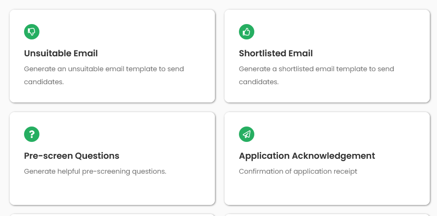Click blank area inside Unsuitable Email card

point(144,34)
